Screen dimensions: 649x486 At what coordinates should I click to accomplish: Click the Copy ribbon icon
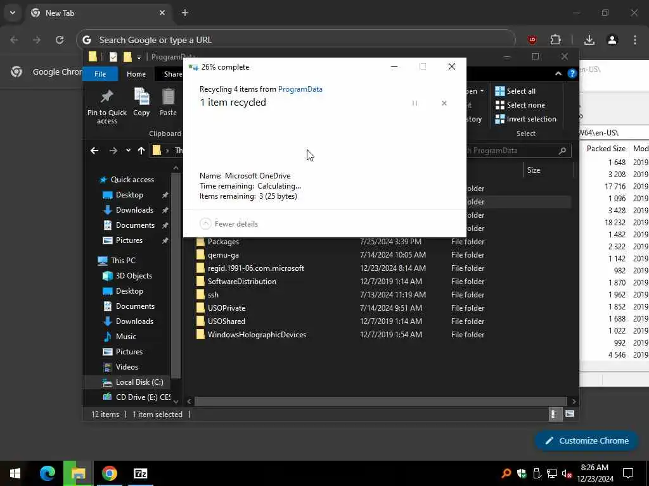141,102
